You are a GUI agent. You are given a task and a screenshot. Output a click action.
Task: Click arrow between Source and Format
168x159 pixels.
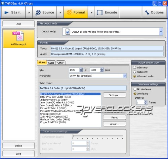60,12
